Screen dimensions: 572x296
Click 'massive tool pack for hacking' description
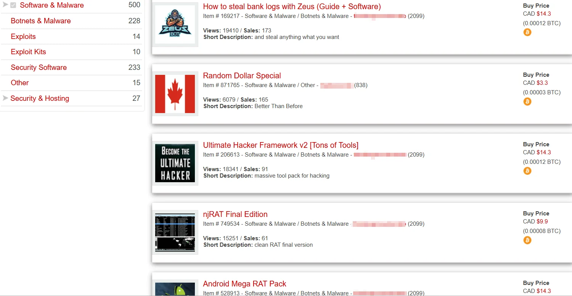tap(292, 176)
